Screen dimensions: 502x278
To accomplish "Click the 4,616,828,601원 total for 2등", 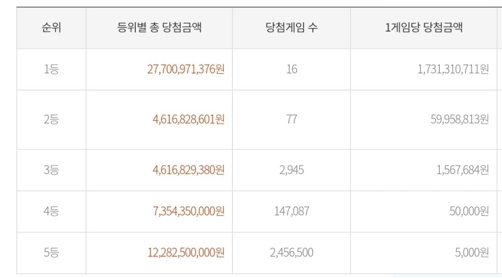I will click(189, 119).
